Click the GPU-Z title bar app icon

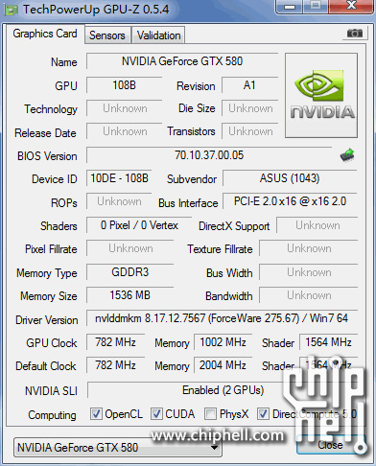[x=12, y=10]
